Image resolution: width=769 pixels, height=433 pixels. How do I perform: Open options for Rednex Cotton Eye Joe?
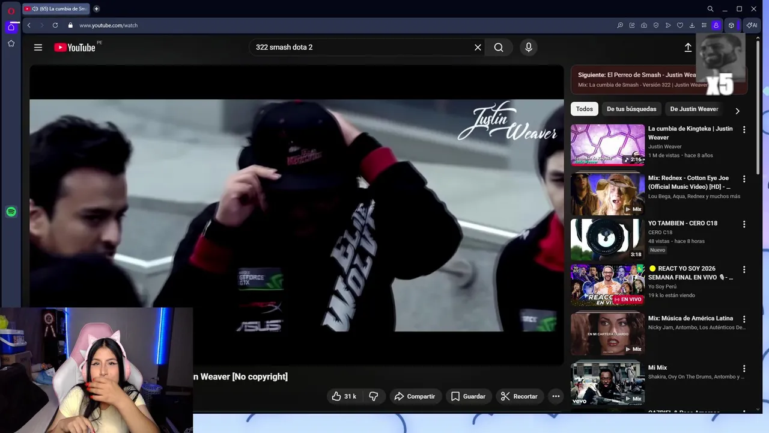pos(744,179)
